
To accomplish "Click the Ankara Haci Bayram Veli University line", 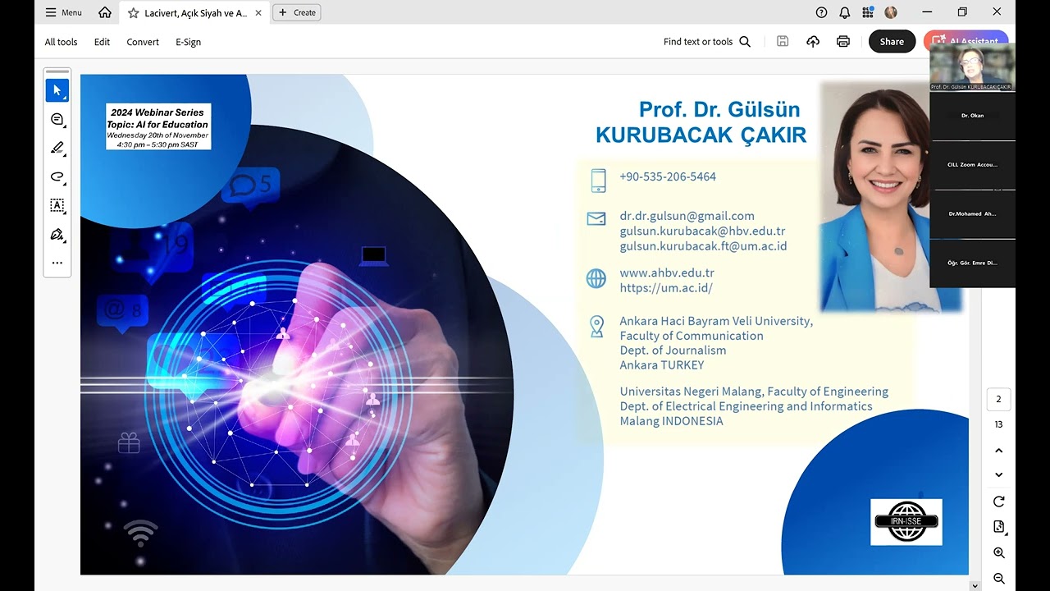I will click(716, 321).
